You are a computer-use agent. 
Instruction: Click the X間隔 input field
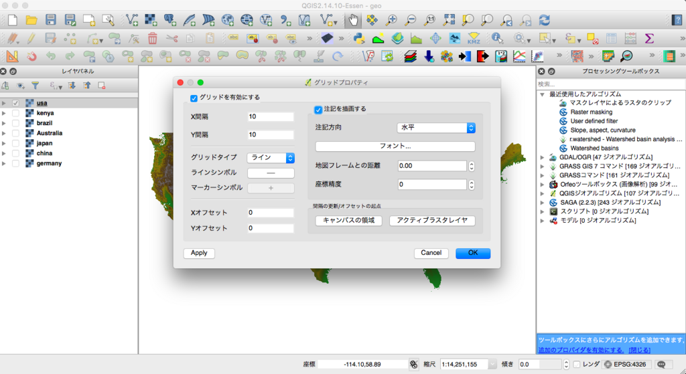tap(271, 116)
